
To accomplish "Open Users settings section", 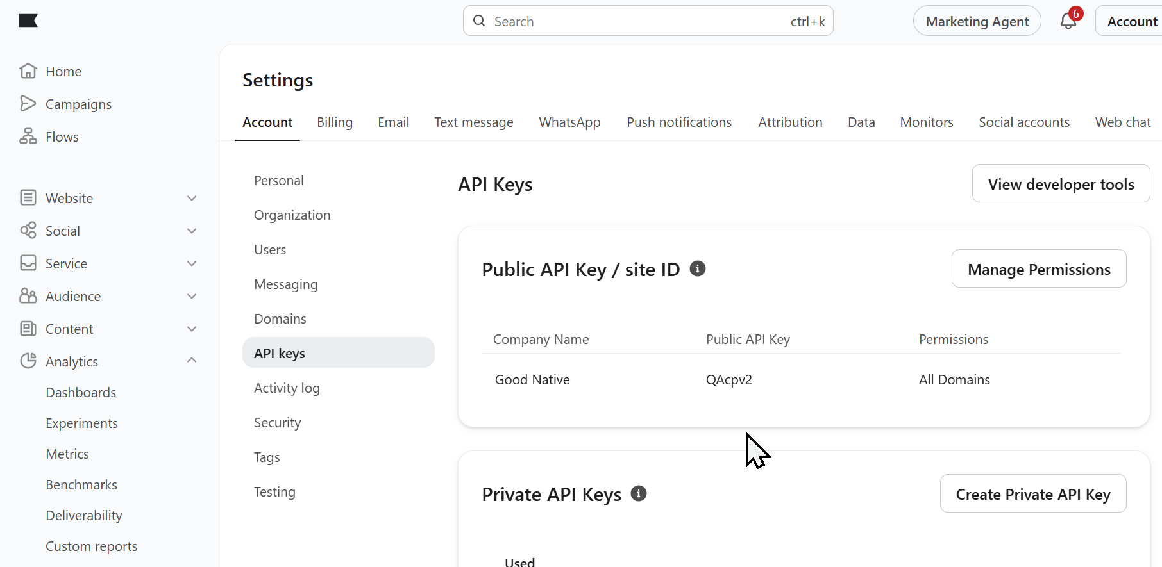I will [x=270, y=250].
